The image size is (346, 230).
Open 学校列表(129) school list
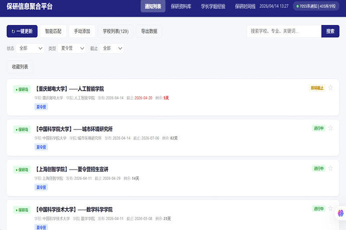[116, 31]
